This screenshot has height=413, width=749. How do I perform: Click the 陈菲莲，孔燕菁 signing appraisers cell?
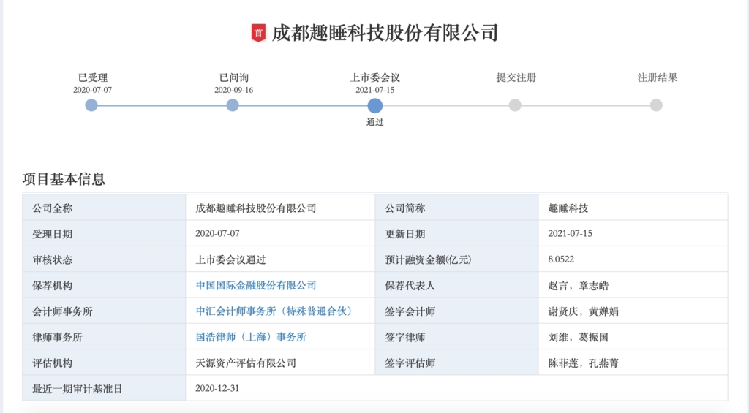click(583, 363)
